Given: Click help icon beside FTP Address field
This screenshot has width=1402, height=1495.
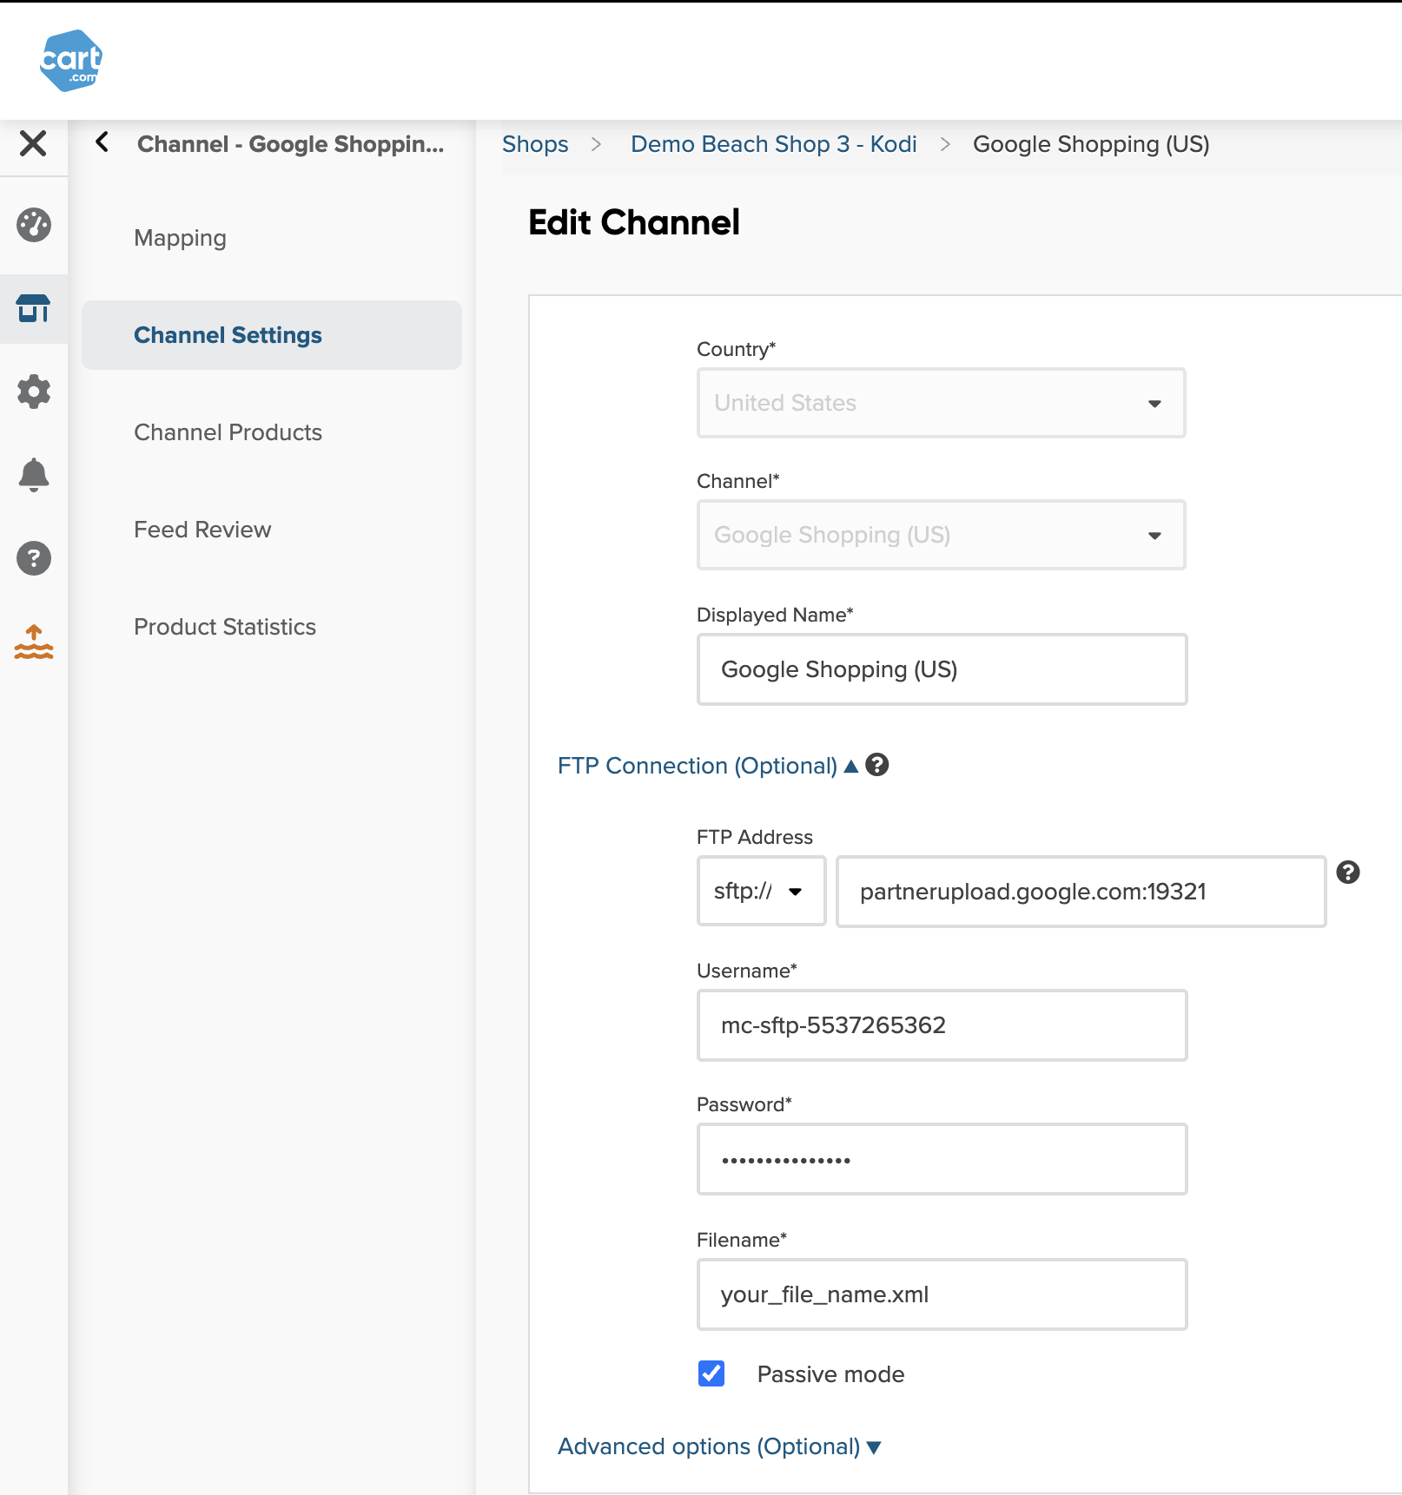Looking at the screenshot, I should [x=1348, y=873].
